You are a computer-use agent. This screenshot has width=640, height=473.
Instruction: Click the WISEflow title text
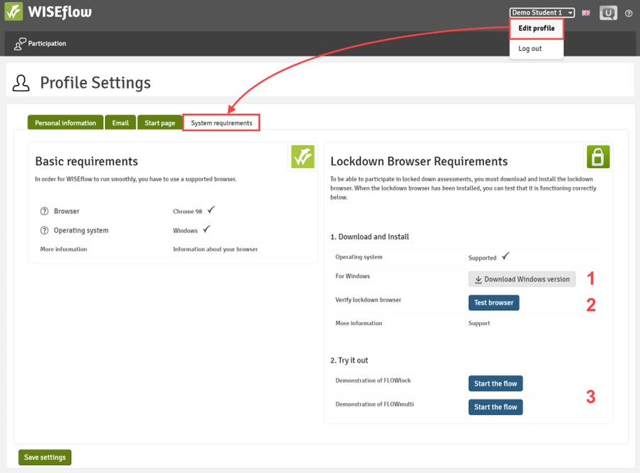pyautogui.click(x=60, y=12)
